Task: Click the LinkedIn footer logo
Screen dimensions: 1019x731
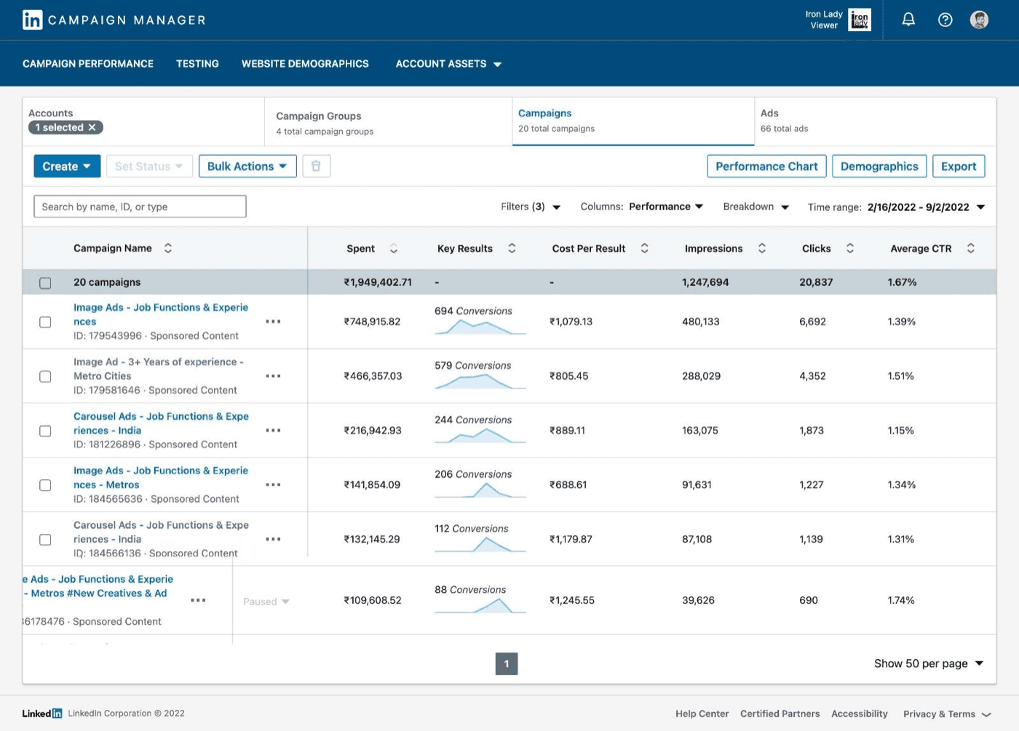Action: click(x=42, y=714)
